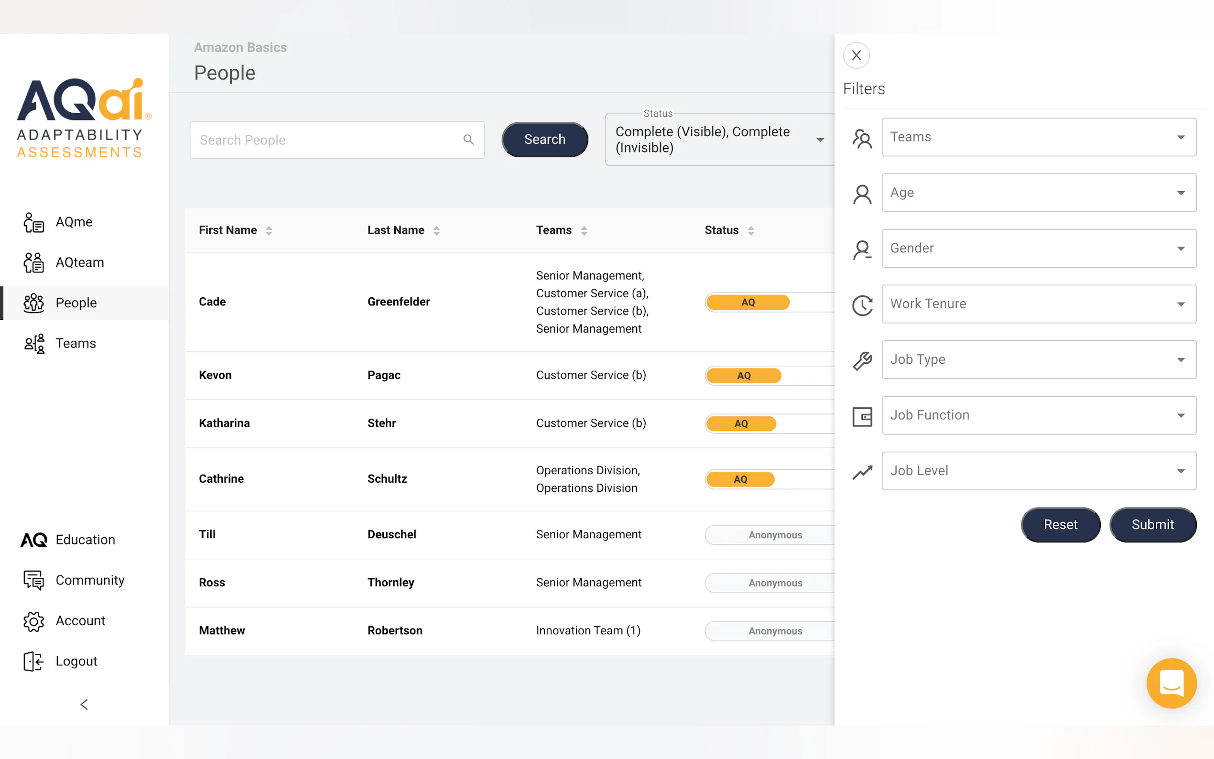Sort table by First Name arrows
The width and height of the screenshot is (1214, 759).
(x=269, y=230)
